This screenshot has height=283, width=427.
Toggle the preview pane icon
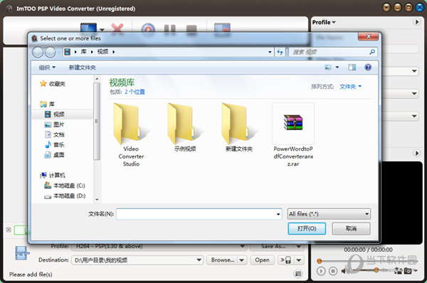pos(352,68)
